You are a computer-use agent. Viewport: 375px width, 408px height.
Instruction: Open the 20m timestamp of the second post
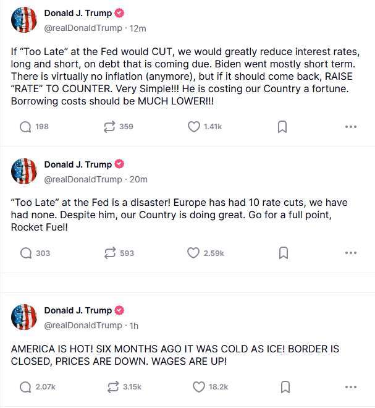[138, 179]
